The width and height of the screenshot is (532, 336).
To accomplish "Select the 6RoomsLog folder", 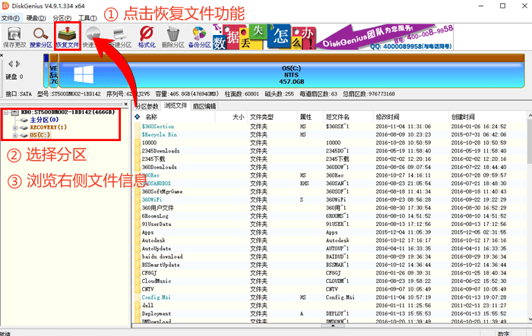I will pos(155,215).
